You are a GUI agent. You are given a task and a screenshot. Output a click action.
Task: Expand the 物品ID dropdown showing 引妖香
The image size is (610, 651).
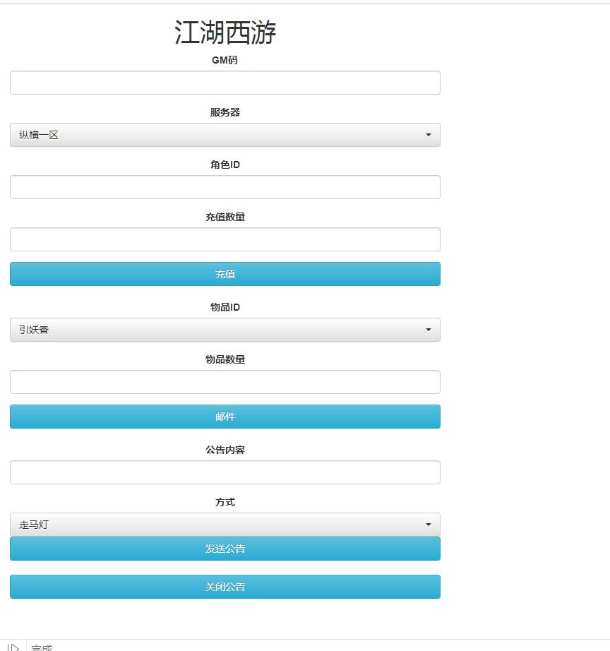[225, 330]
